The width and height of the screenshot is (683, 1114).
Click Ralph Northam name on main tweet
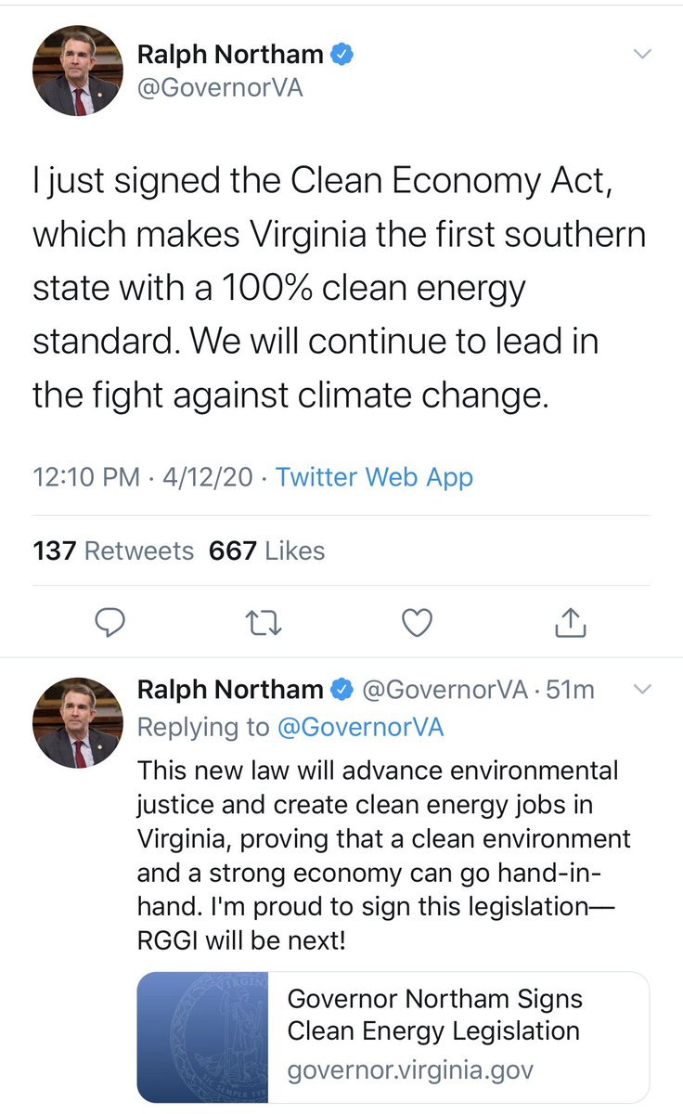pyautogui.click(x=228, y=56)
